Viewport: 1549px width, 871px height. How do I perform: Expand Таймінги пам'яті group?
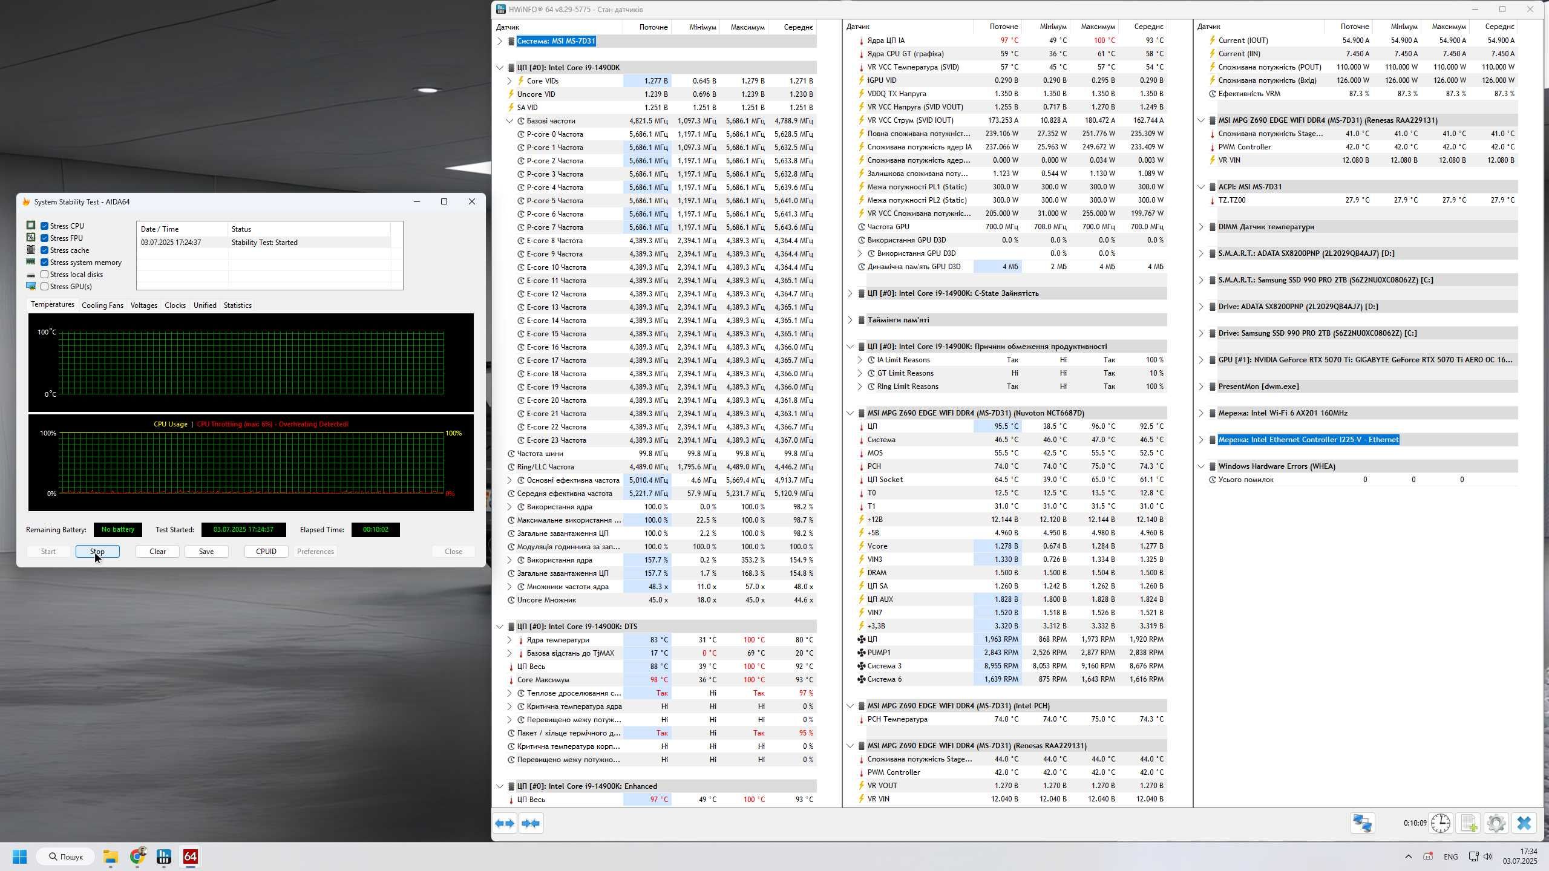click(x=850, y=320)
